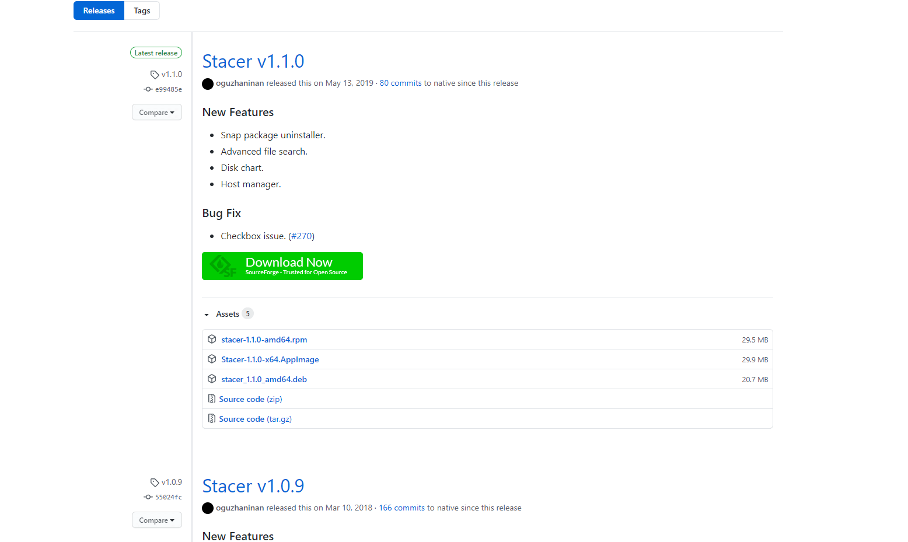Open issue #270 link

(302, 236)
